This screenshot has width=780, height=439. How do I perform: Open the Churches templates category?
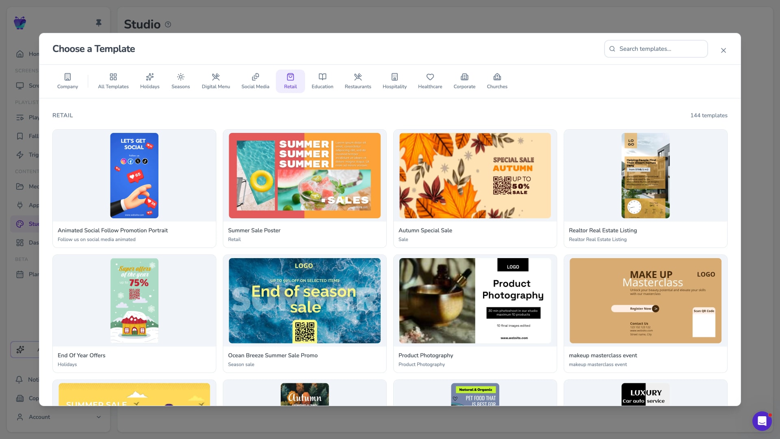coord(497,81)
